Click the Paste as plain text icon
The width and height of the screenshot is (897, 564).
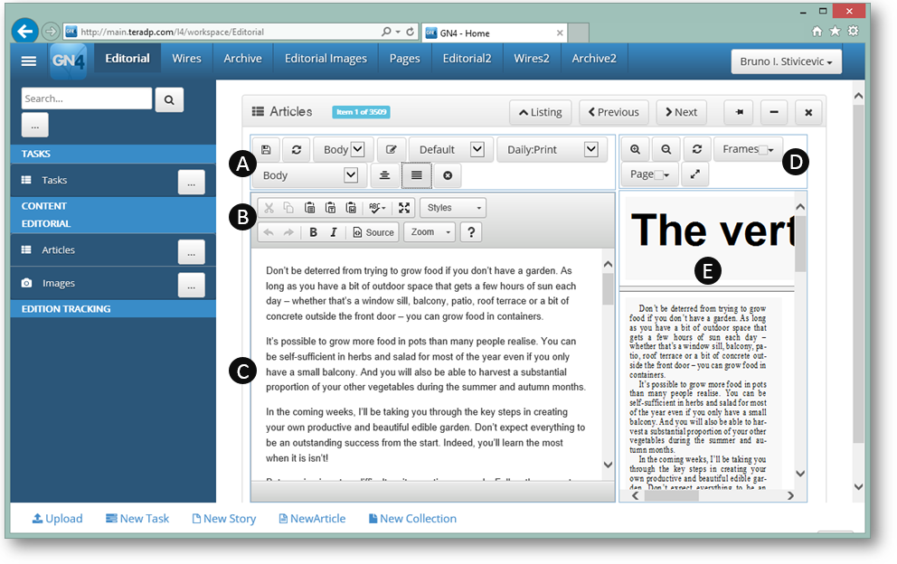point(330,208)
